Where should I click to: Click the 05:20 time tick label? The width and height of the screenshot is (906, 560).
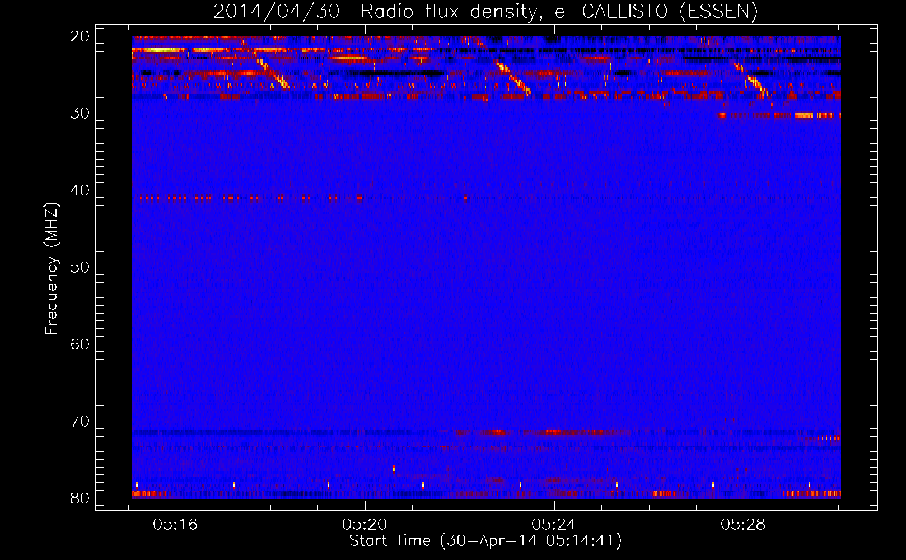click(x=365, y=525)
